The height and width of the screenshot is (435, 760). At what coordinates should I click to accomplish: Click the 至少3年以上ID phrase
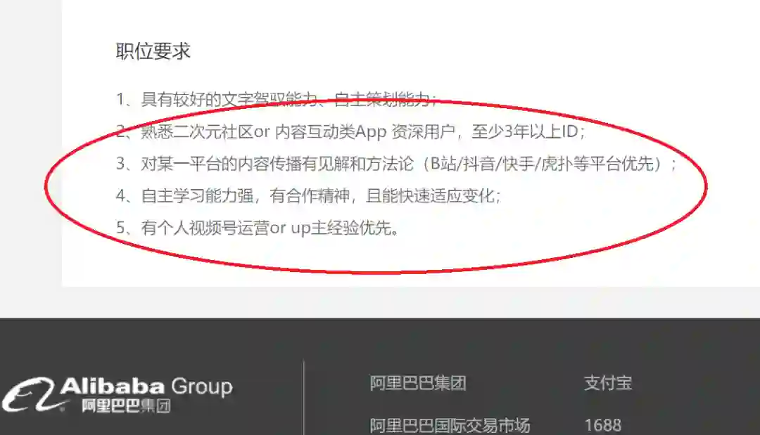pos(525,131)
